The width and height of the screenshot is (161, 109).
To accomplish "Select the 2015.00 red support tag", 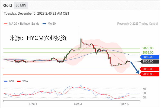I will [150, 69].
